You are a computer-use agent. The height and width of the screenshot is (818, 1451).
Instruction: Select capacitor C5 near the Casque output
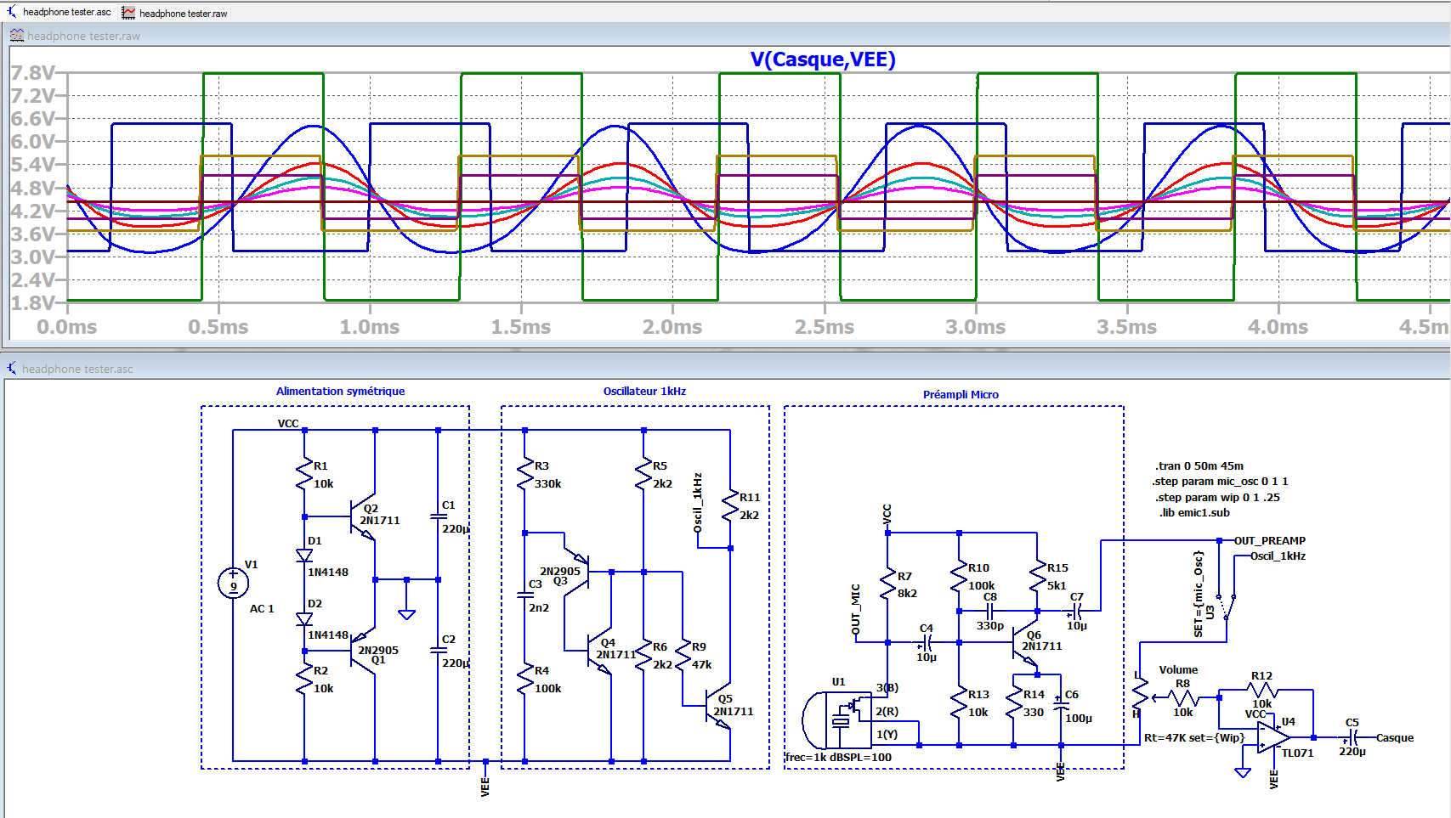[1352, 737]
